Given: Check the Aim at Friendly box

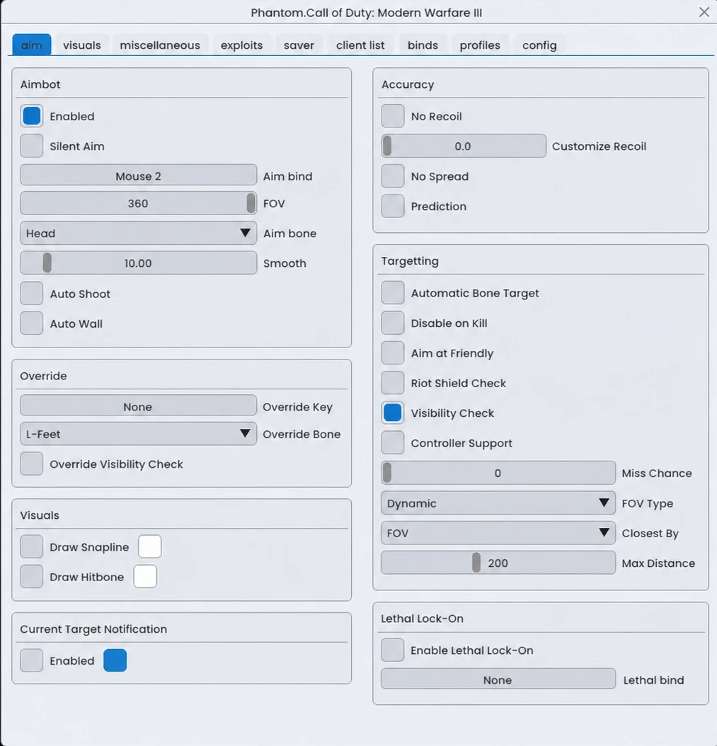Looking at the screenshot, I should [x=393, y=353].
